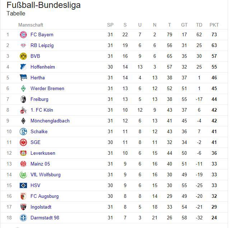The width and height of the screenshot is (232, 228).
Task: Click the FC Bayern club crest
Action: coord(23,35)
